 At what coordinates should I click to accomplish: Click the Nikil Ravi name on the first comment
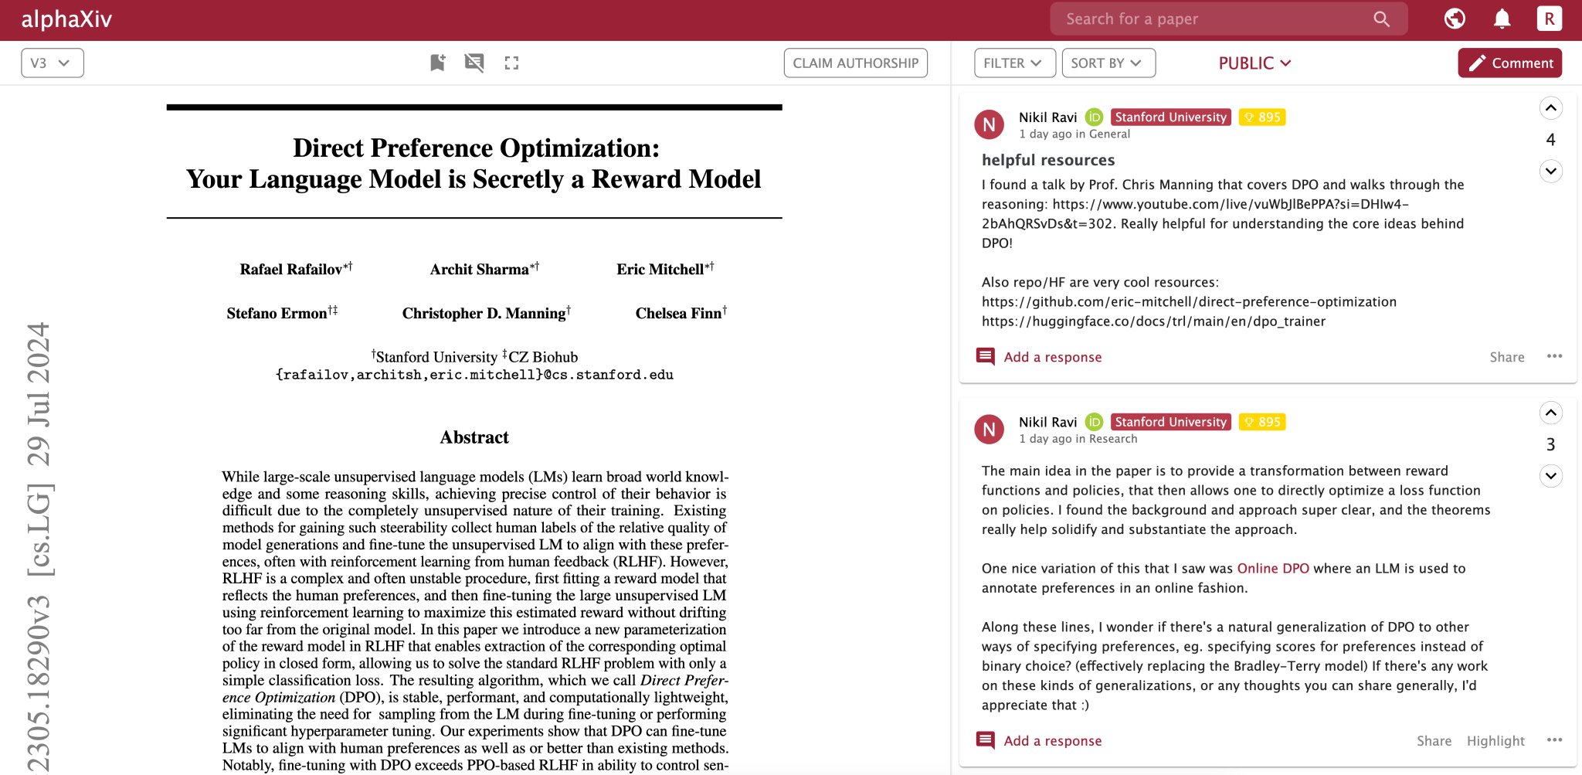(1047, 117)
